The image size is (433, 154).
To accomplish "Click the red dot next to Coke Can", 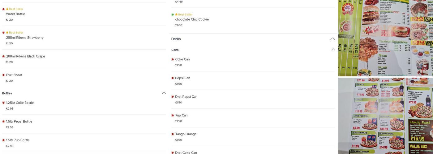I will point(173,59).
